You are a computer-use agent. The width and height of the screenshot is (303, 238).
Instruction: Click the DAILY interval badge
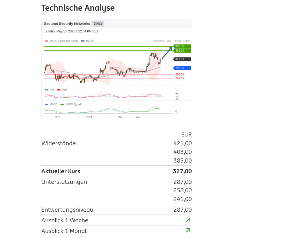pyautogui.click(x=98, y=24)
